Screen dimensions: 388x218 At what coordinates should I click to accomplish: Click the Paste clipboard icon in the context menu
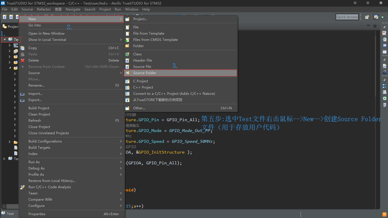click(22, 54)
